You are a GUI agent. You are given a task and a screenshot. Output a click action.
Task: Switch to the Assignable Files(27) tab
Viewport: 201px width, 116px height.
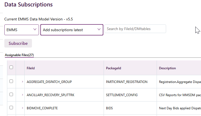click(19, 55)
